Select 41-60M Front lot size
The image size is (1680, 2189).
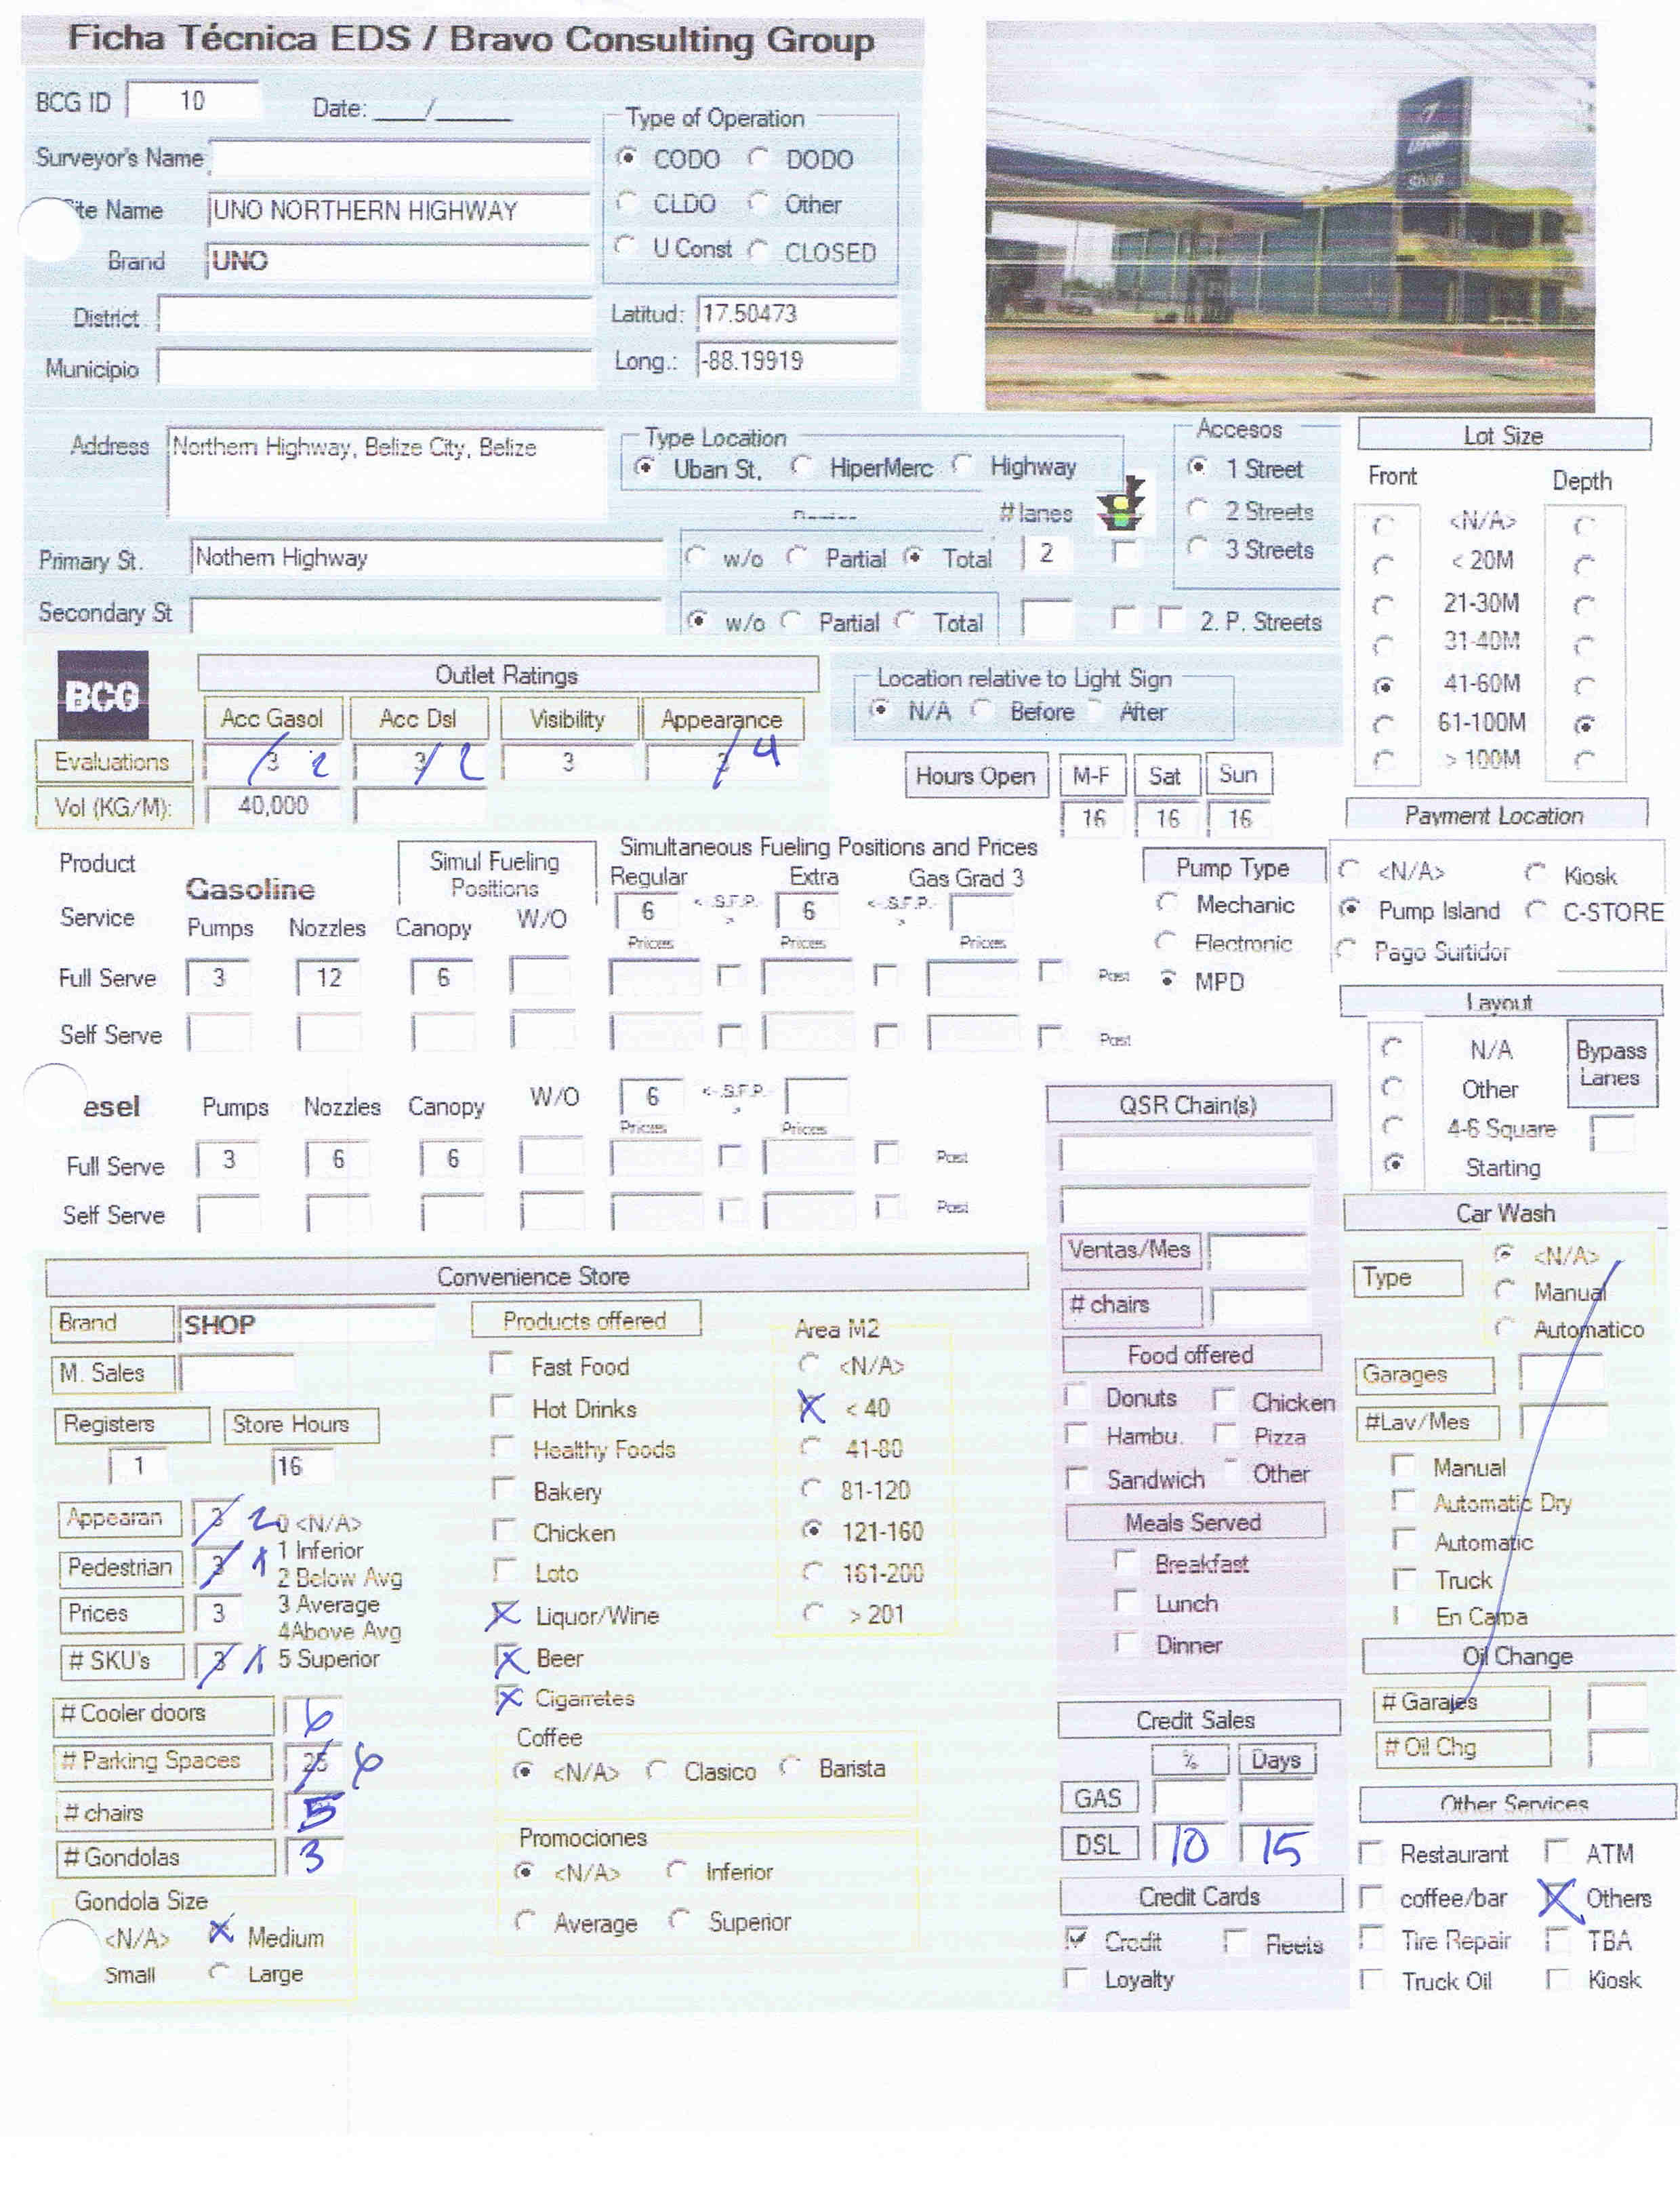pyautogui.click(x=1383, y=685)
